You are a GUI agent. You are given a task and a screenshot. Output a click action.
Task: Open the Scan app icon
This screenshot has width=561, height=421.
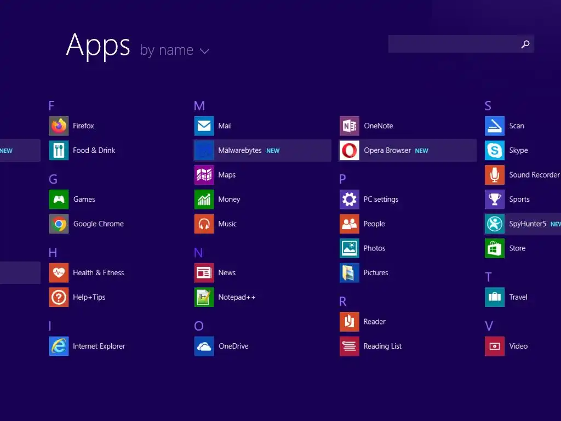pyautogui.click(x=495, y=126)
